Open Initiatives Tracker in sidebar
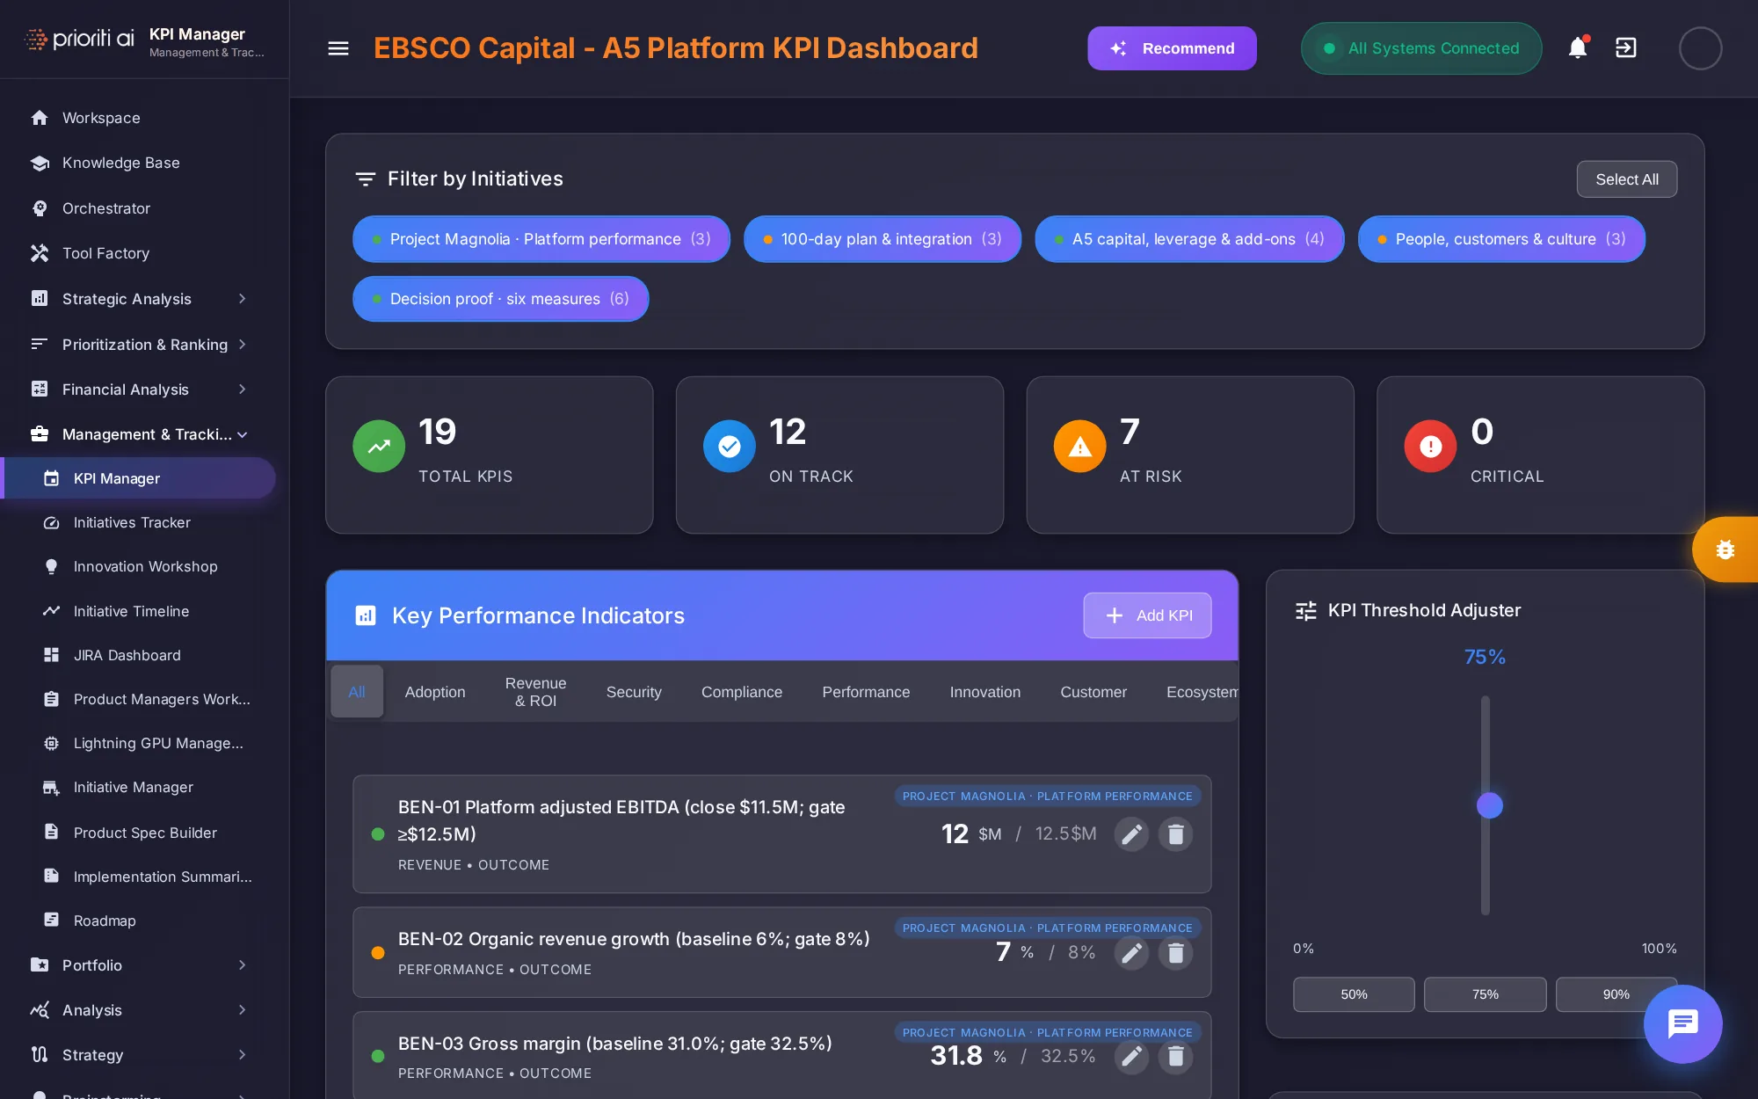 click(132, 522)
